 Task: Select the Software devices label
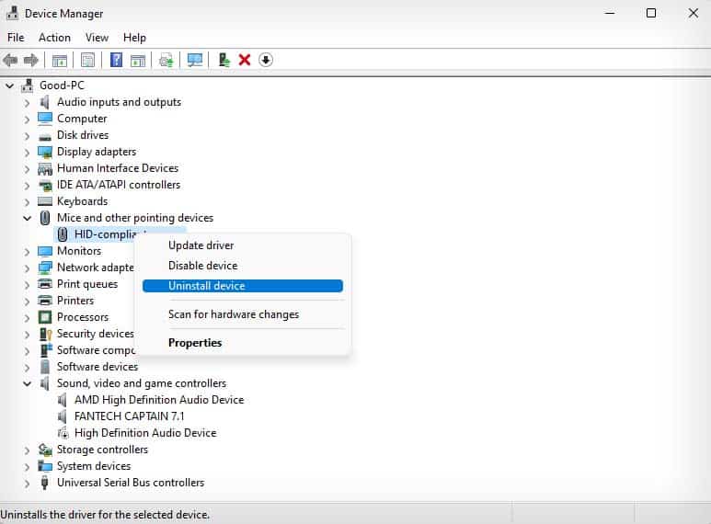pos(97,367)
